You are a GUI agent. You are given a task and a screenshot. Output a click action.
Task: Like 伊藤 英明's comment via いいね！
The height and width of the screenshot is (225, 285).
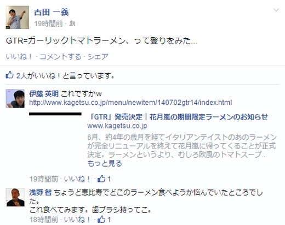click(77, 179)
